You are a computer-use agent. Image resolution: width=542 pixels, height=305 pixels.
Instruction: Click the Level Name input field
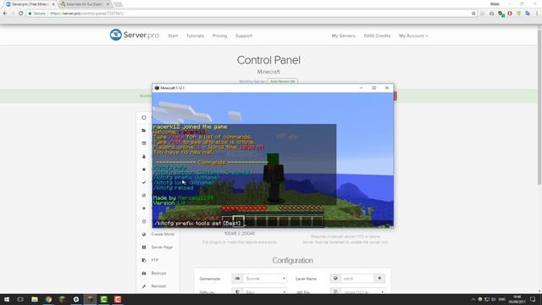pos(357,279)
